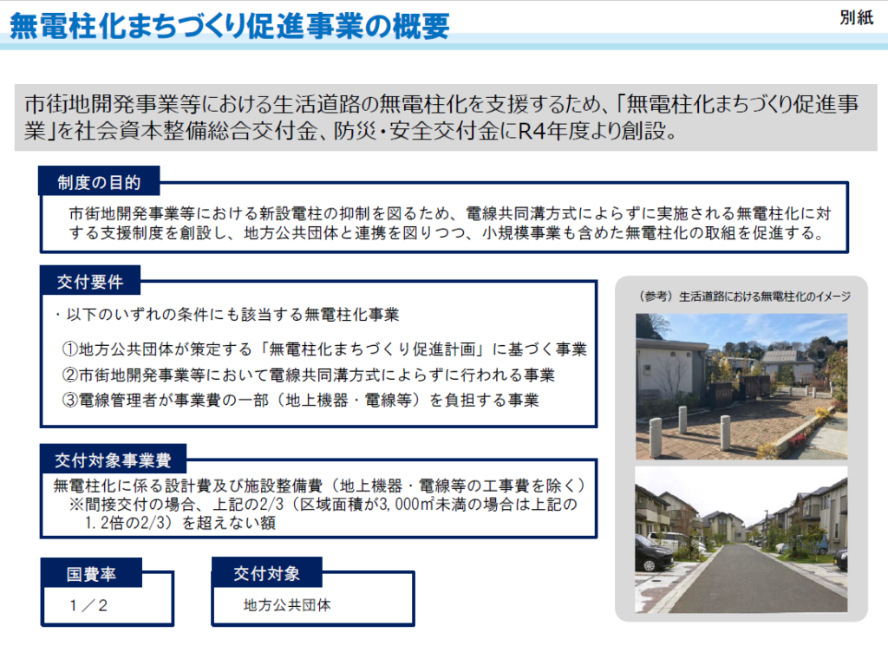888x665 pixels.
Task: Click the 交付要件 heading
Action: 90,282
